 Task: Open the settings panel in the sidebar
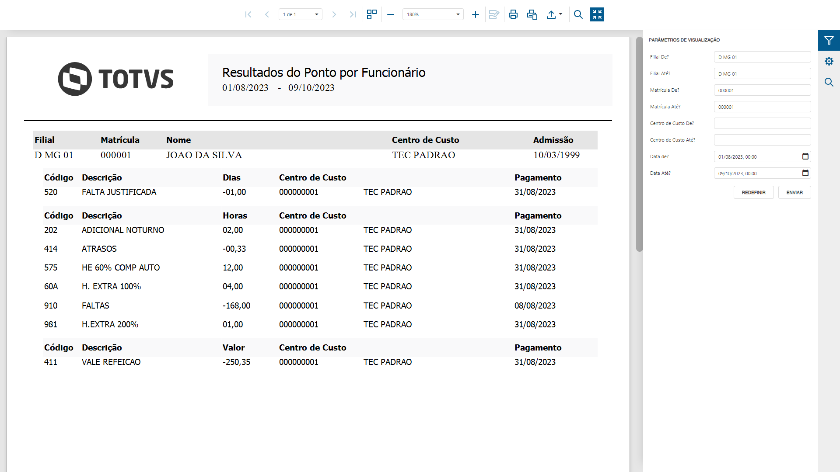829,61
